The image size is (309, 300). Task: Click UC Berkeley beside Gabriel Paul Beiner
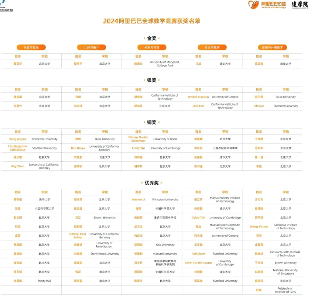point(104,236)
